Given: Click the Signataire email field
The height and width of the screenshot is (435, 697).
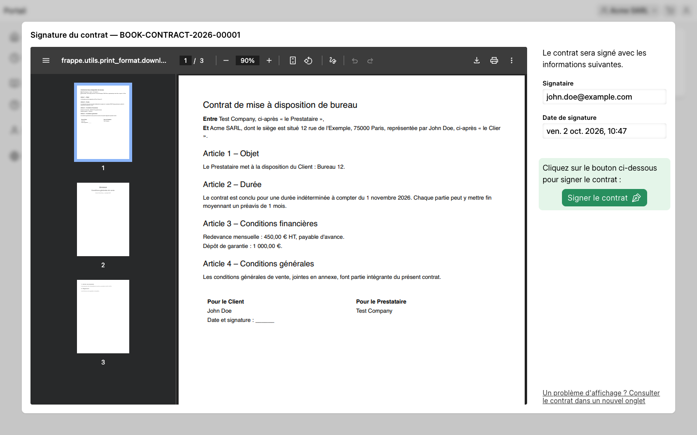Looking at the screenshot, I should pyautogui.click(x=604, y=97).
